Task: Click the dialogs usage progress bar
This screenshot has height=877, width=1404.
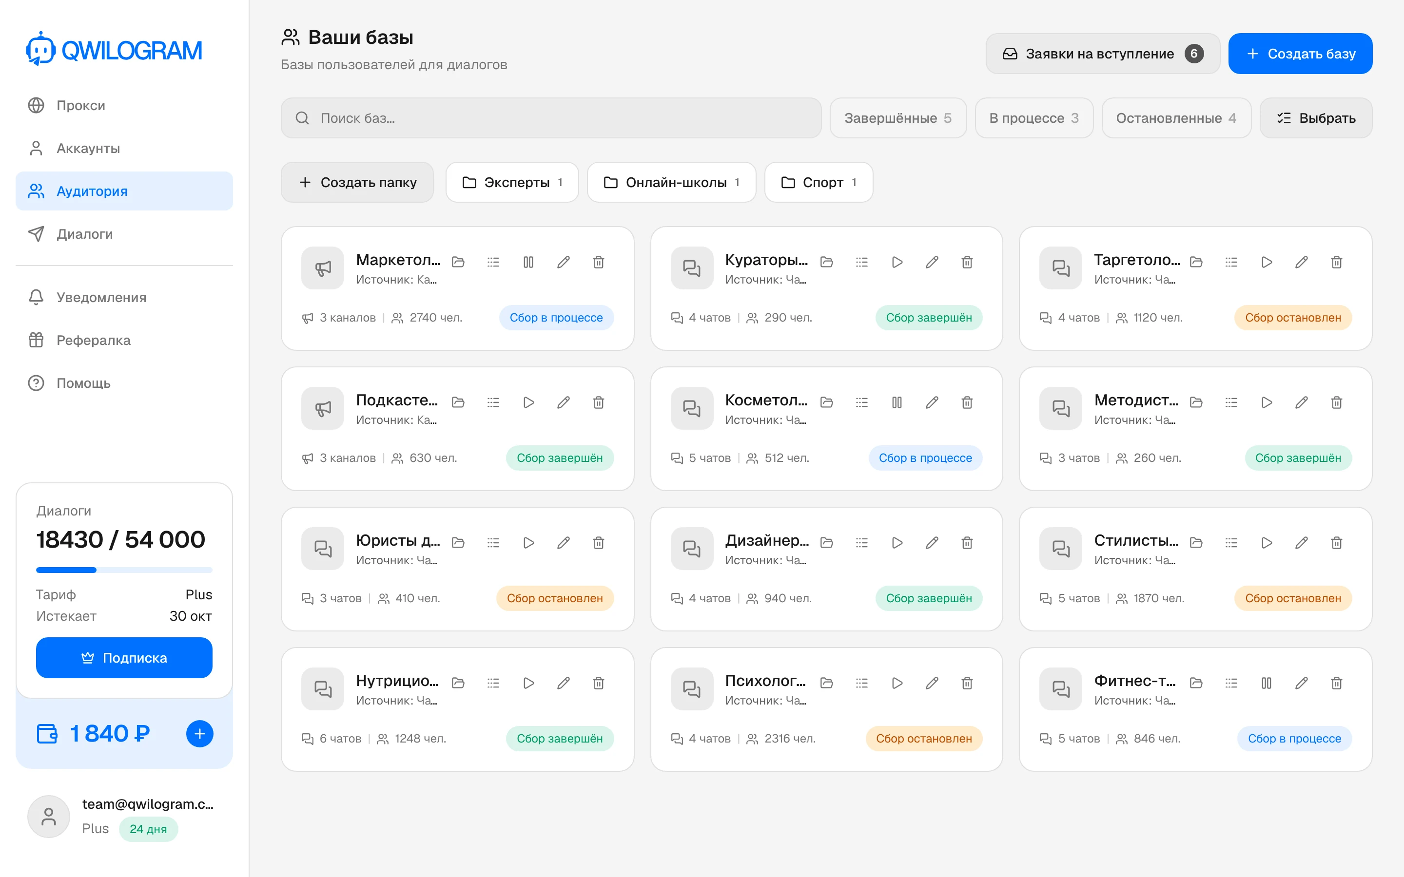Action: pos(124,570)
